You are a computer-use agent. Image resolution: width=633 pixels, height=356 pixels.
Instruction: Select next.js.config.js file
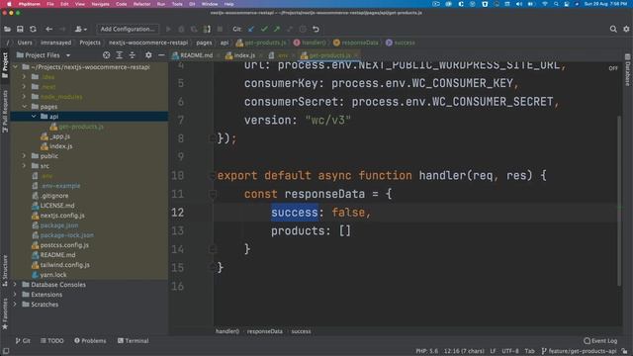coord(62,216)
